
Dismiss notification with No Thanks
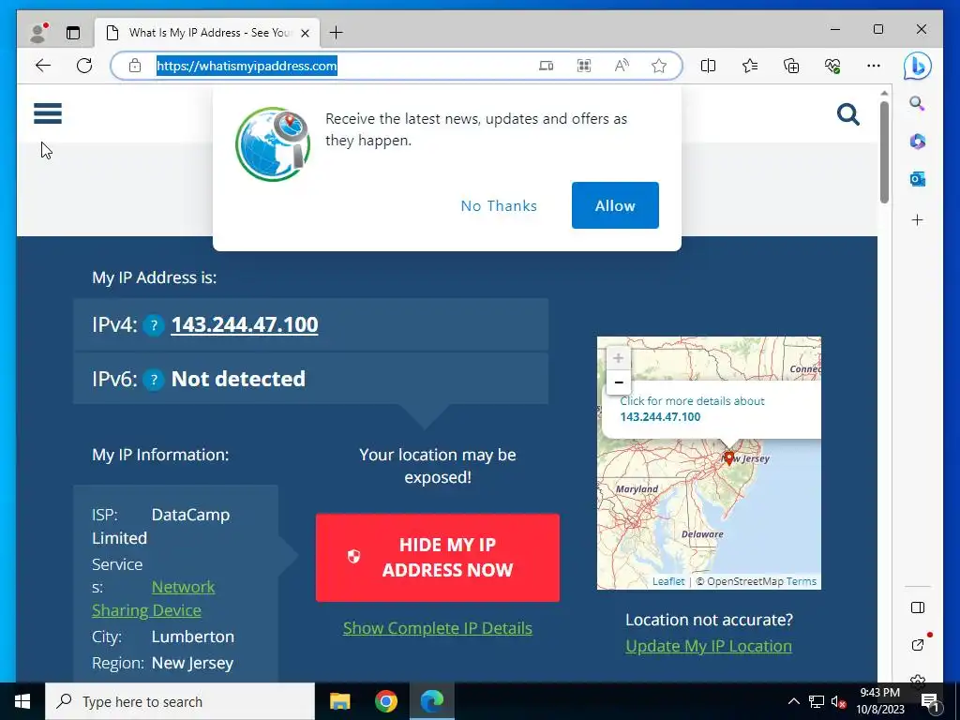(x=499, y=205)
